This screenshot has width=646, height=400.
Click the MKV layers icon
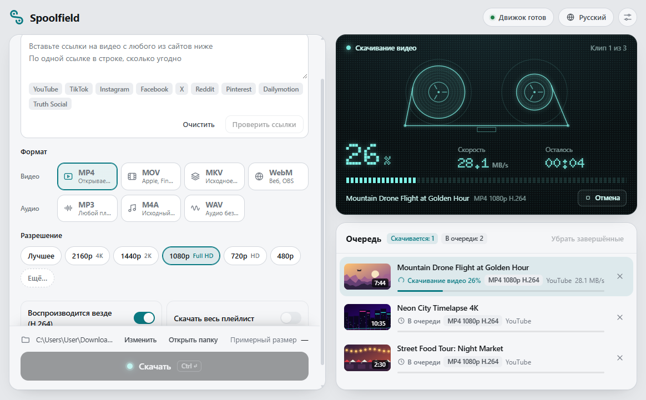tap(195, 176)
